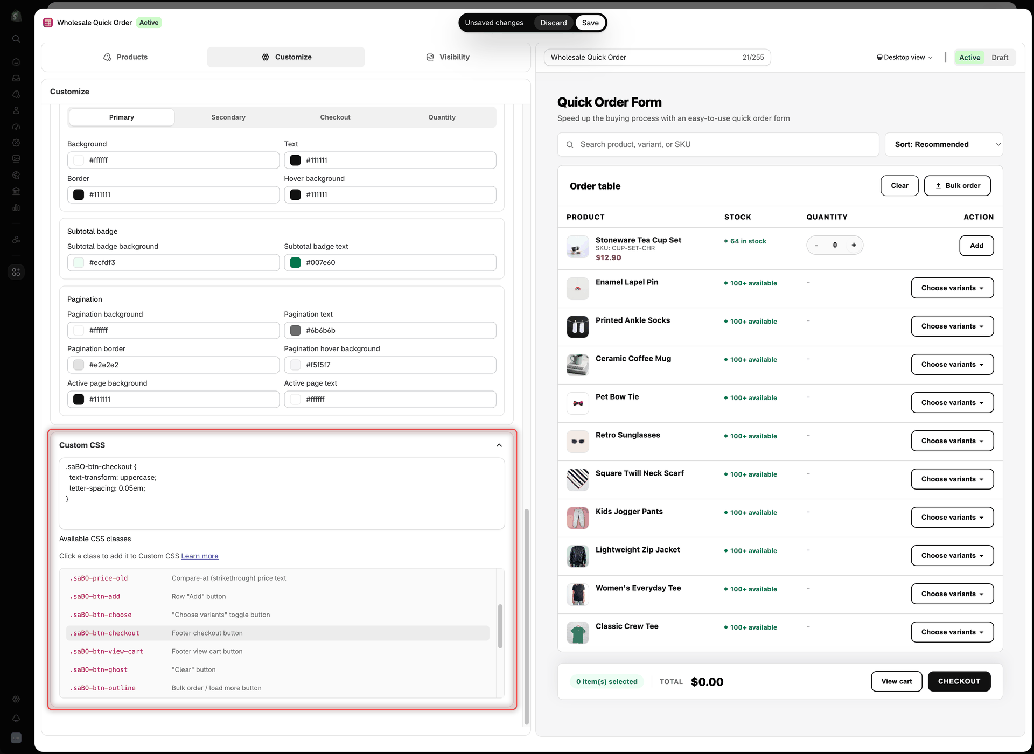Expand Choose variants for Pet Bow Tie
The width and height of the screenshot is (1034, 754).
coord(952,403)
